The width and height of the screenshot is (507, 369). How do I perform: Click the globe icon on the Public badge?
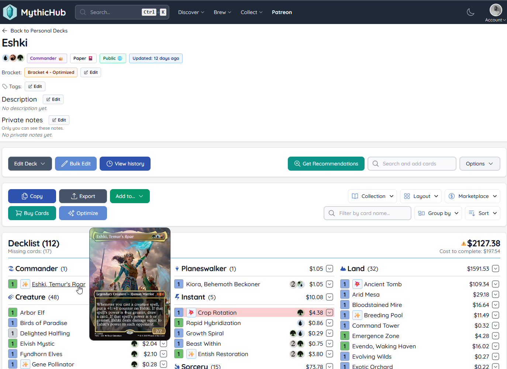click(x=120, y=58)
